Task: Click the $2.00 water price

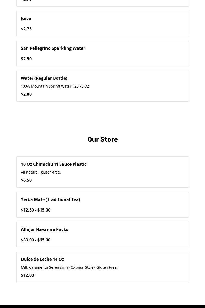Action: point(26,94)
